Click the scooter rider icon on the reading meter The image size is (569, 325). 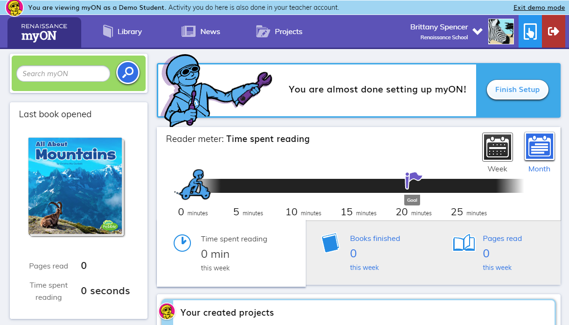(x=196, y=185)
